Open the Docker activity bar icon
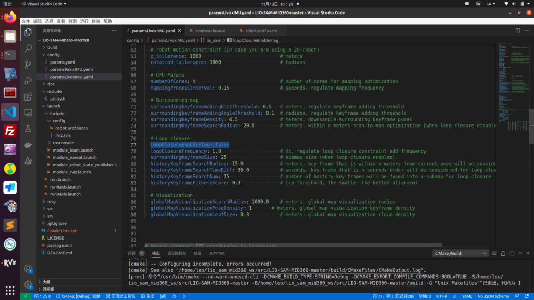Image resolution: width=534 pixels, height=300 pixels. point(28,145)
